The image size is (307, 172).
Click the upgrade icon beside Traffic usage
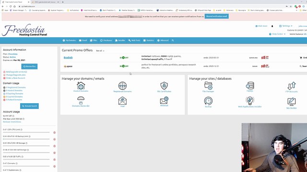[54, 160]
